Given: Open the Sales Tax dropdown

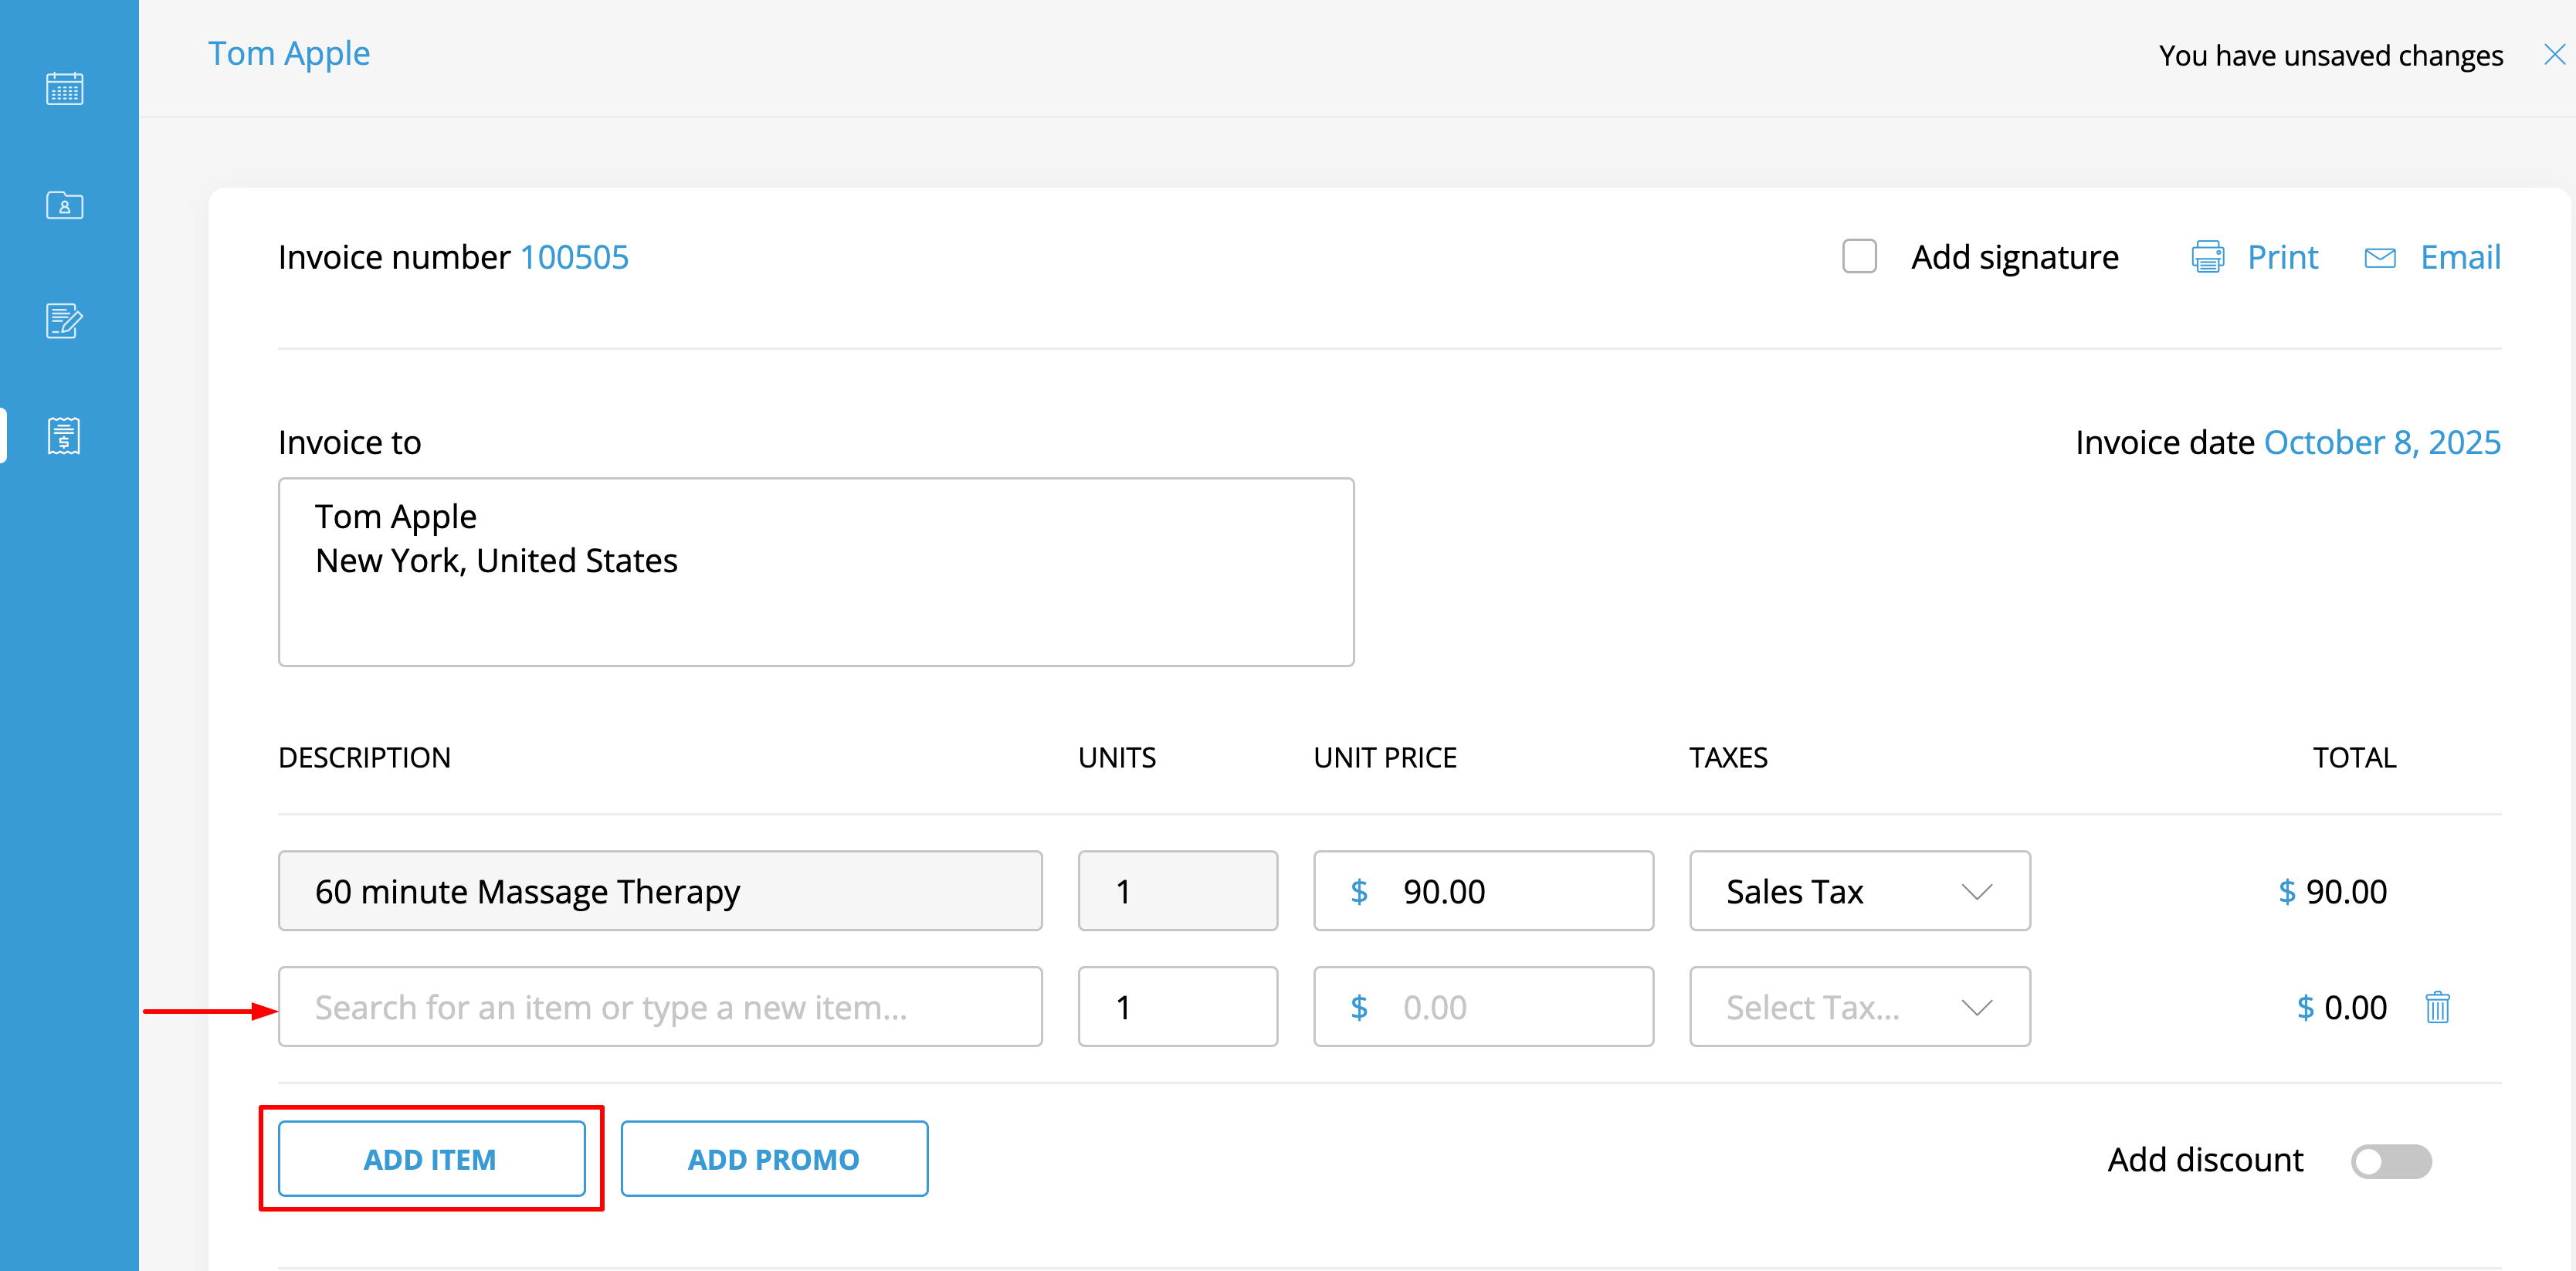Looking at the screenshot, I should [1859, 891].
